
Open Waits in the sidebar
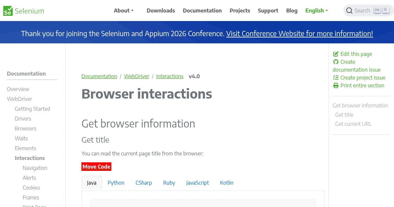21,138
